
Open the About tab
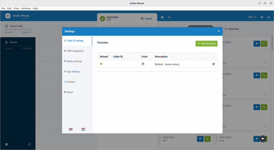(77, 92)
